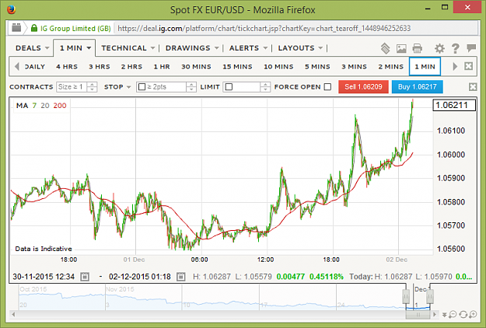Click the green padlock security icon
Viewport: 486px width, 328px height.
point(34,28)
